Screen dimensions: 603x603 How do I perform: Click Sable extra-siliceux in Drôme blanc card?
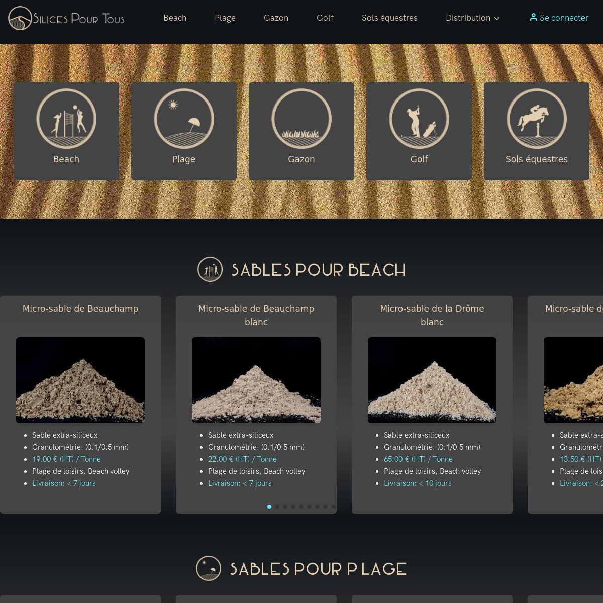click(417, 435)
